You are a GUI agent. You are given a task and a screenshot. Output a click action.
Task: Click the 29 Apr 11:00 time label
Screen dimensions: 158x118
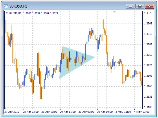(68, 112)
